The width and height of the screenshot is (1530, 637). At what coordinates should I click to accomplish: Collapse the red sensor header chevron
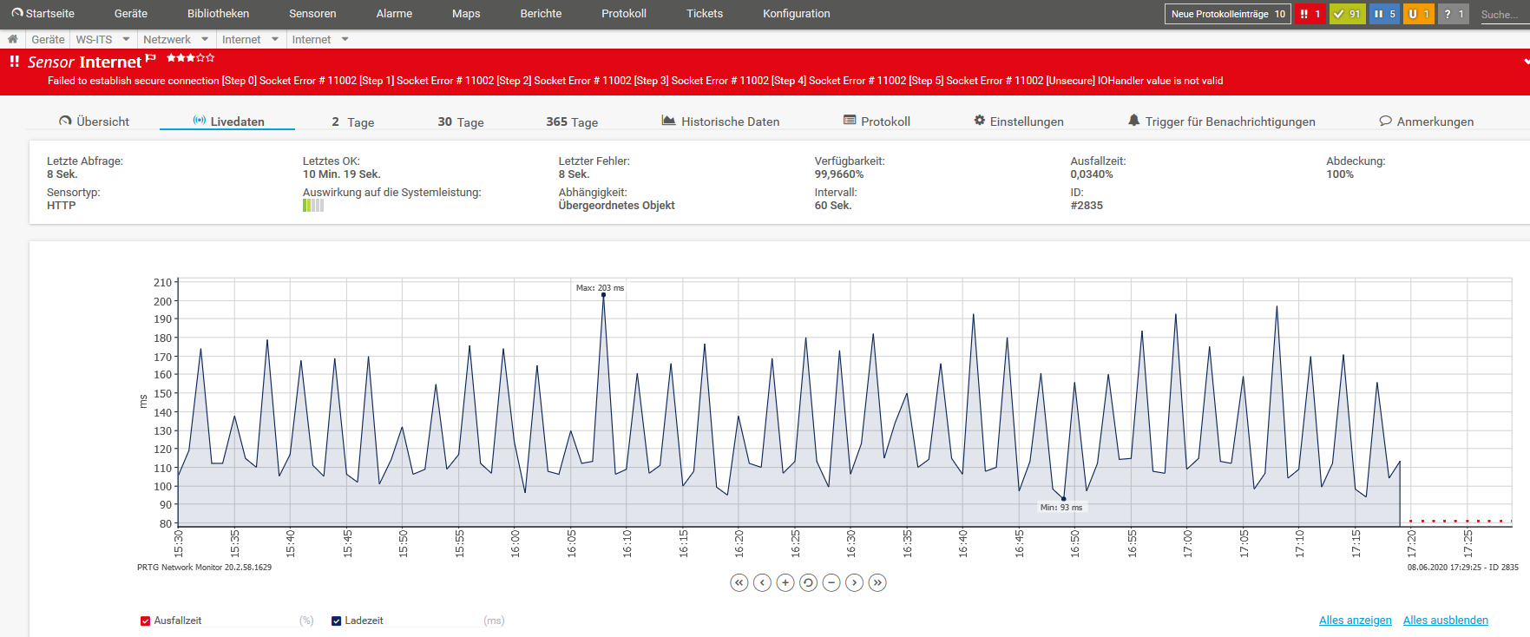coord(1526,62)
